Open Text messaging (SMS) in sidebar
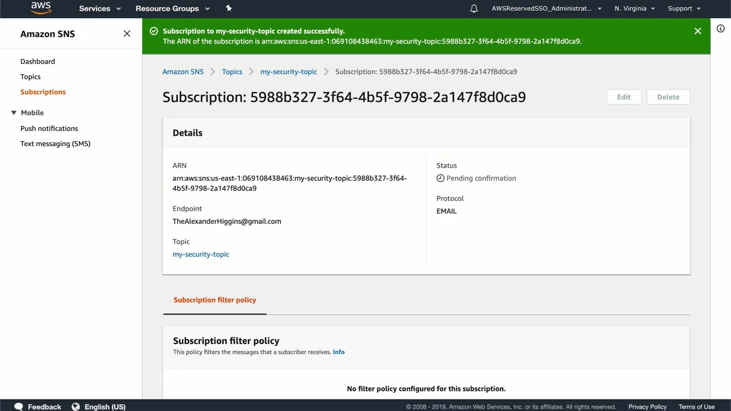 tap(55, 143)
